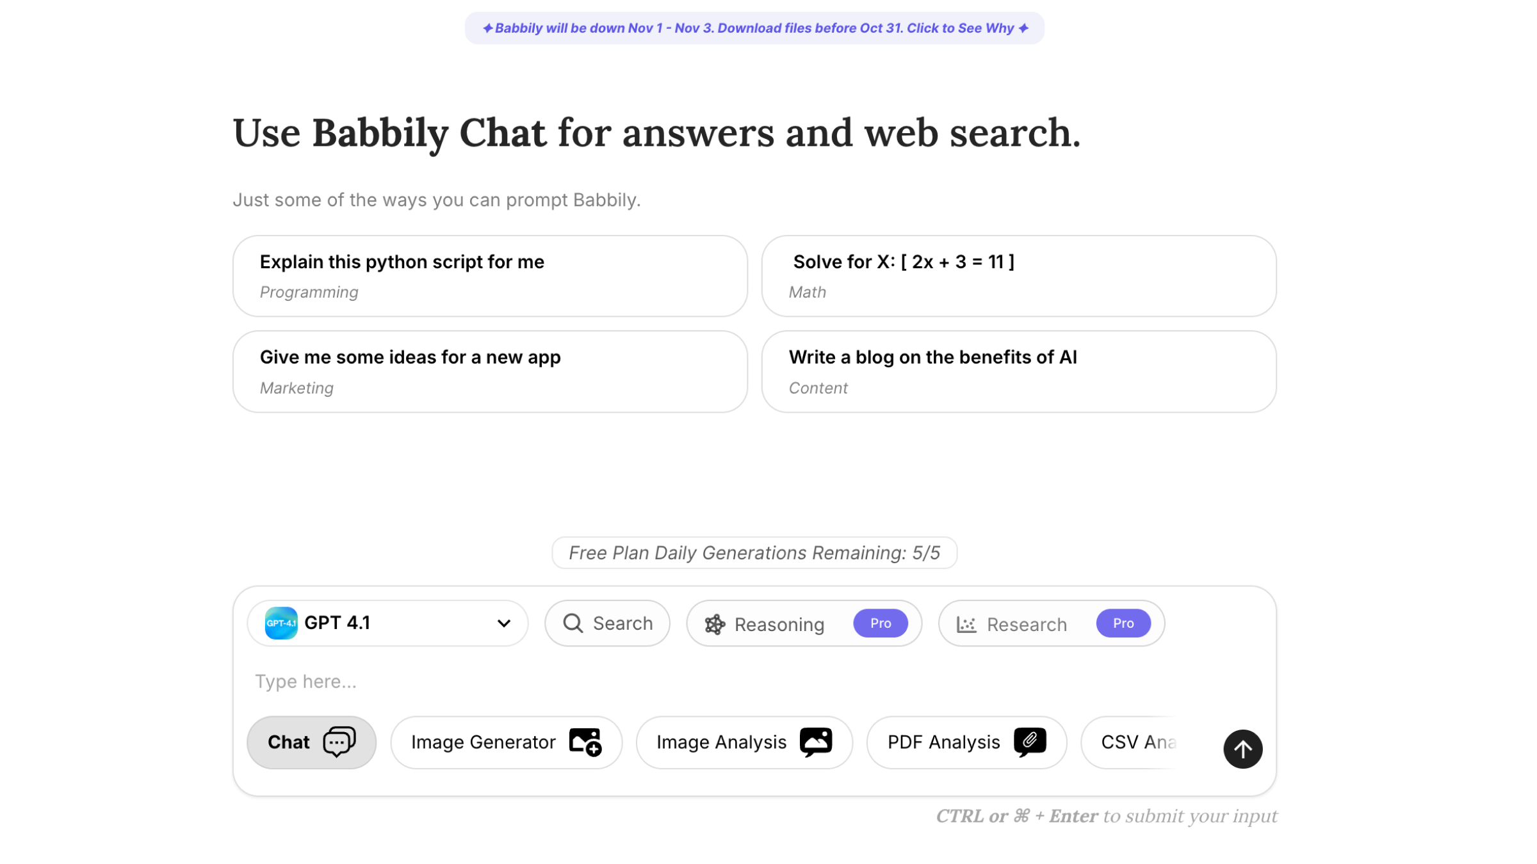
Task: Pick the 'Solve for X' math prompt
Action: (x=1018, y=276)
